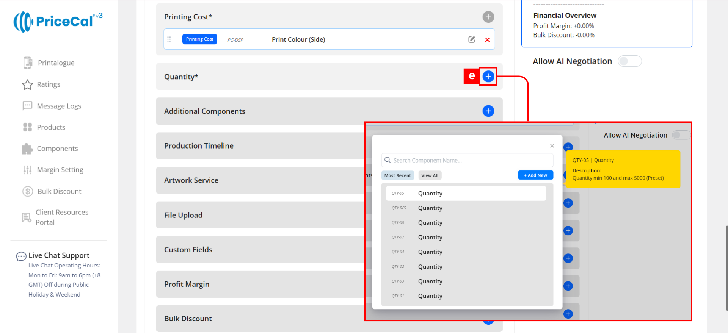Click the drag handle on Printing Cost row
The height and width of the screenshot is (333, 728).
169,39
